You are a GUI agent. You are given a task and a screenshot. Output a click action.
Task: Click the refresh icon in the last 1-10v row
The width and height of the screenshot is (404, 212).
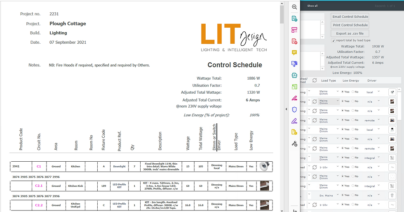coord(315,205)
